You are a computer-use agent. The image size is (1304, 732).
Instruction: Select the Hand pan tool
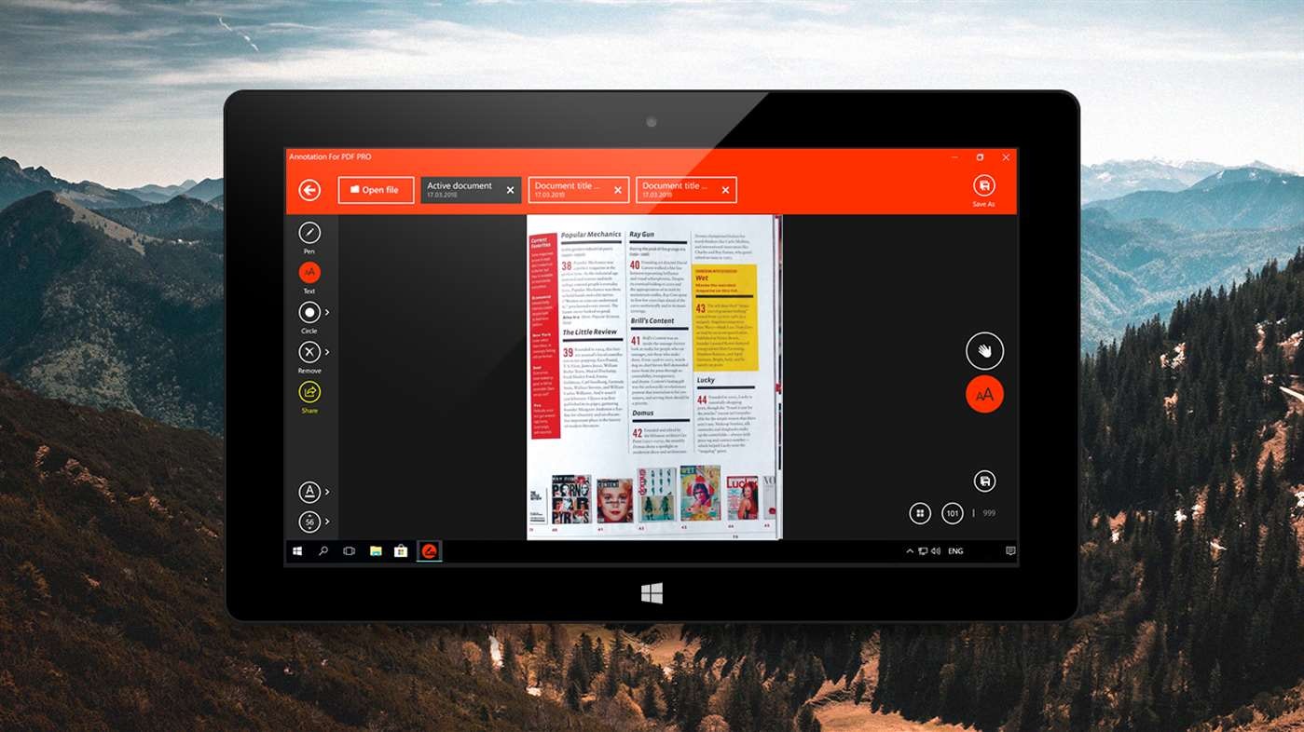[x=984, y=351]
